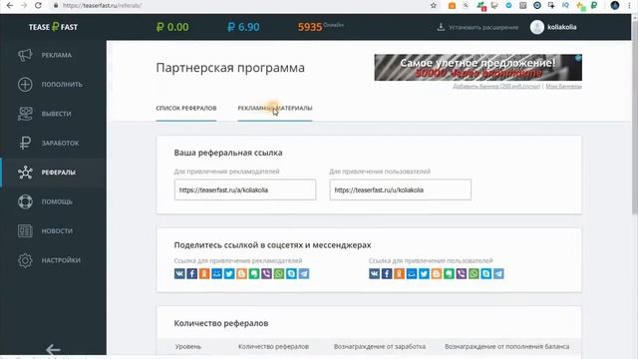This screenshot has width=638, height=359.
Task: Share user link on Blogger
Action: 437,273
